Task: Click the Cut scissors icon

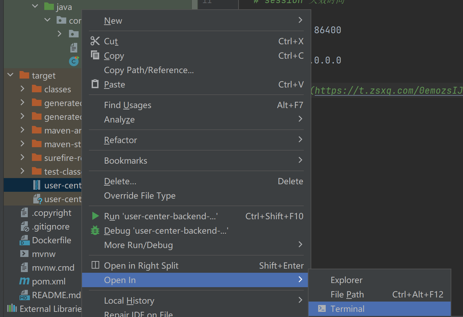Action: tap(95, 41)
